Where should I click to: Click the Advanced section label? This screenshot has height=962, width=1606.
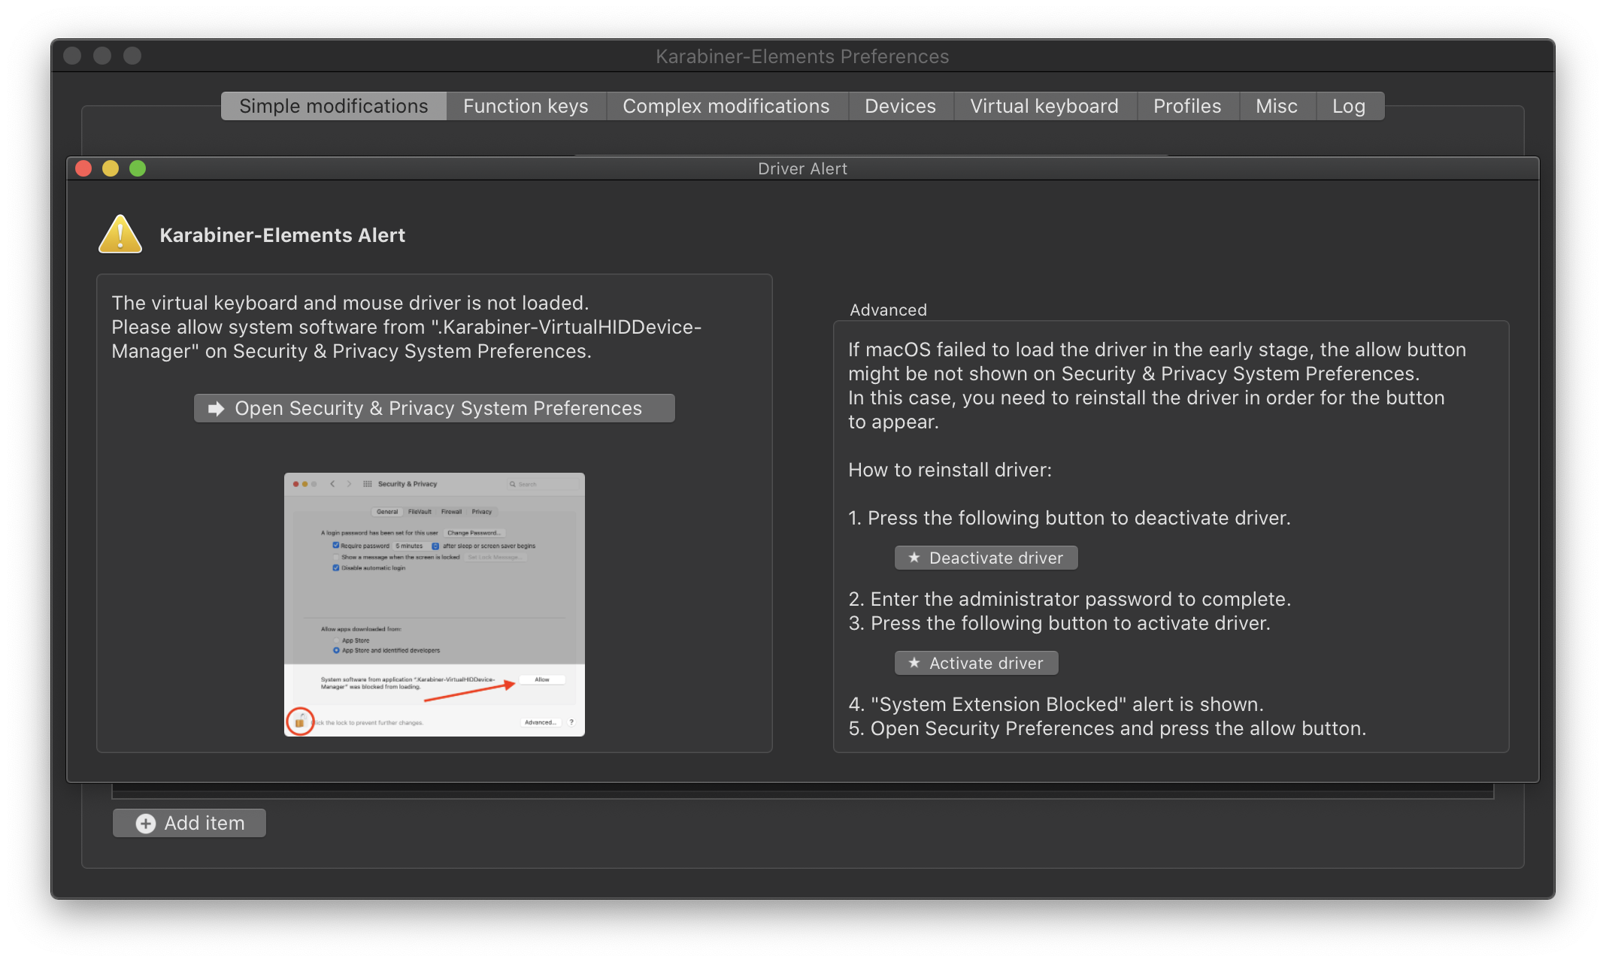[888, 310]
